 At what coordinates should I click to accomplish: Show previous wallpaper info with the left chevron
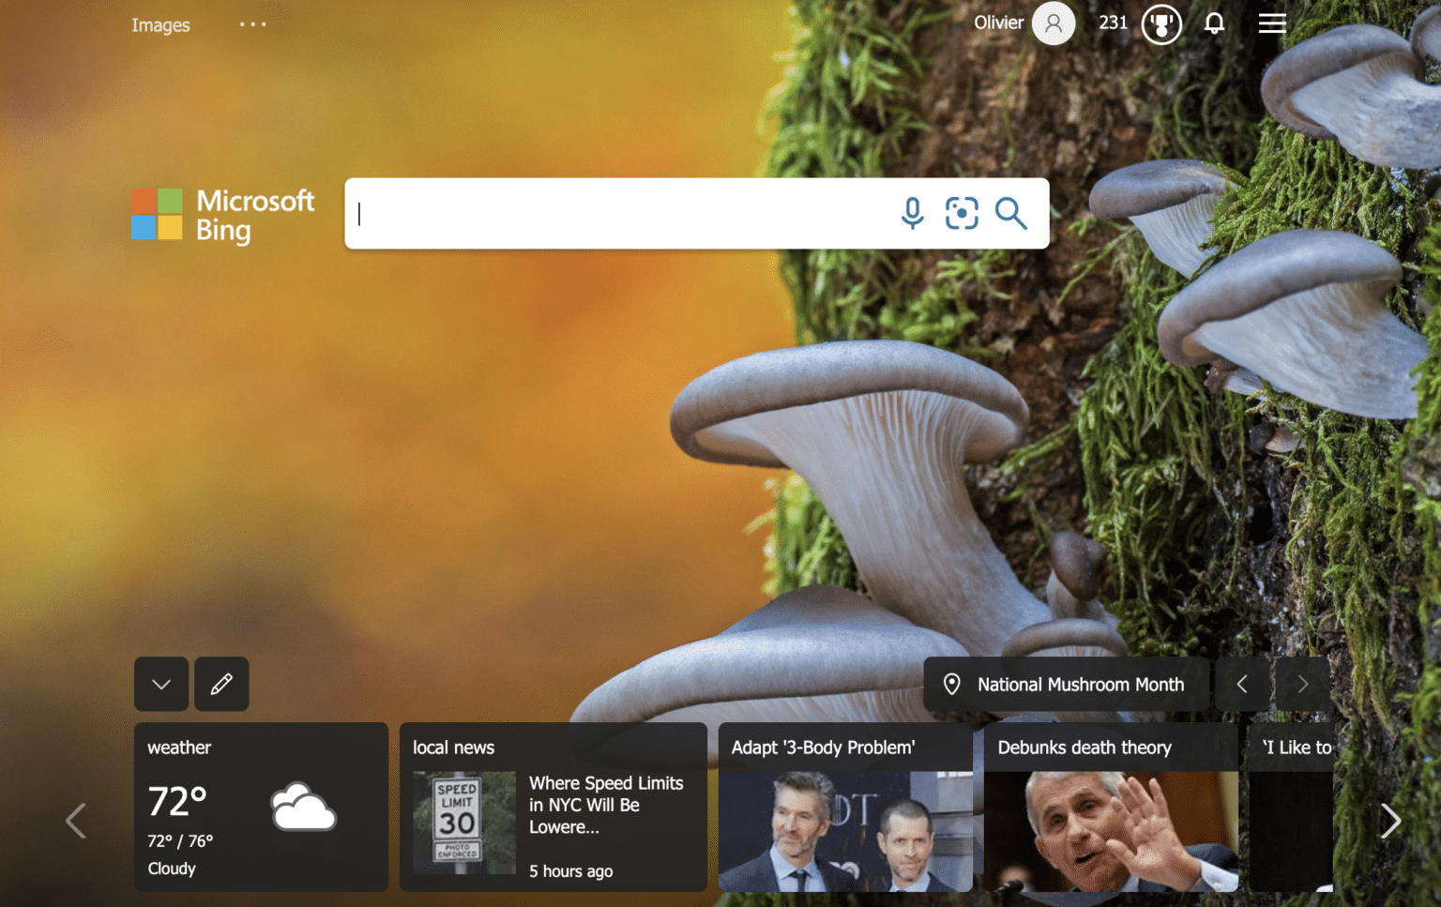(1242, 684)
